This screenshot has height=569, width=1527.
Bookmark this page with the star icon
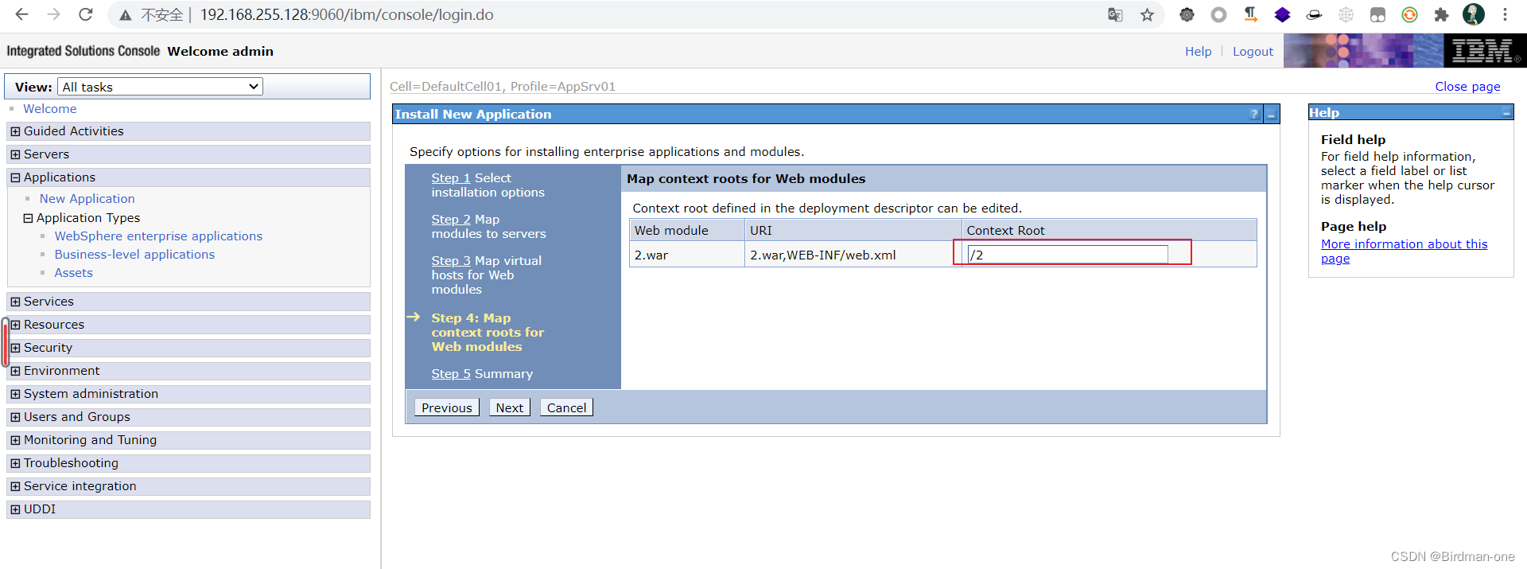click(x=1147, y=14)
